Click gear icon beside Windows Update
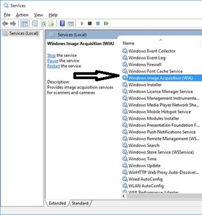The height and width of the screenshot is (215, 202). coord(125,165)
